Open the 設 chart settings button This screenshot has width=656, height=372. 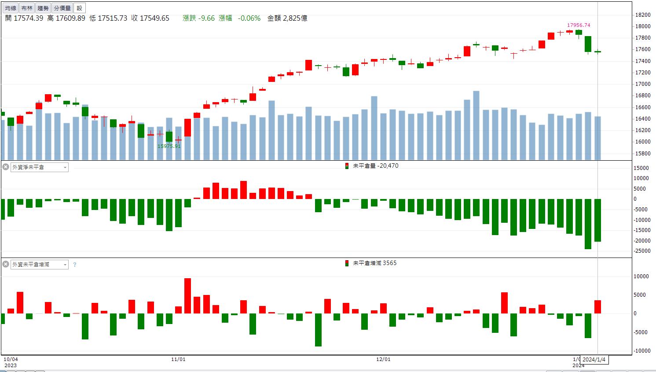79,8
